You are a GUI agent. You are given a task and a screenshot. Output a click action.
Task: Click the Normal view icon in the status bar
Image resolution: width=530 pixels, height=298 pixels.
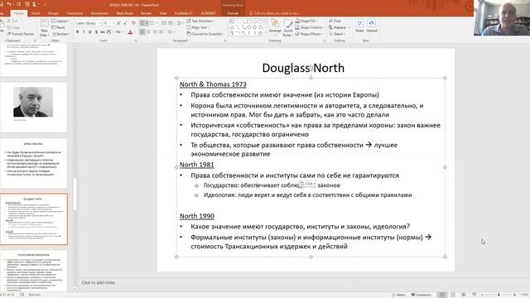pos(441,295)
